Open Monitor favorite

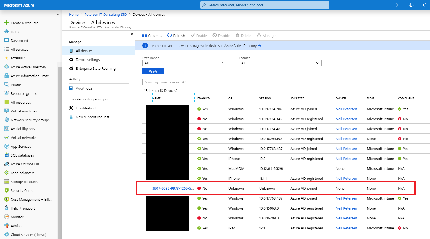coord(17,217)
